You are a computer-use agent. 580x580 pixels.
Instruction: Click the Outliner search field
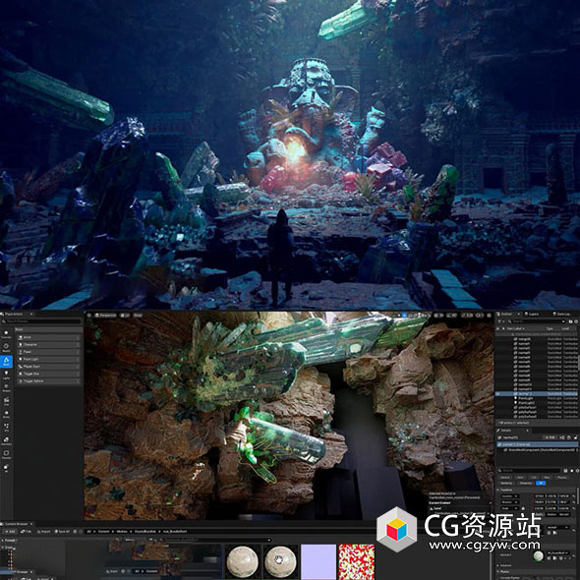[x=539, y=321]
